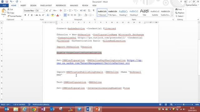
Task: Click the 100% zoom level
Action: pos(197,105)
